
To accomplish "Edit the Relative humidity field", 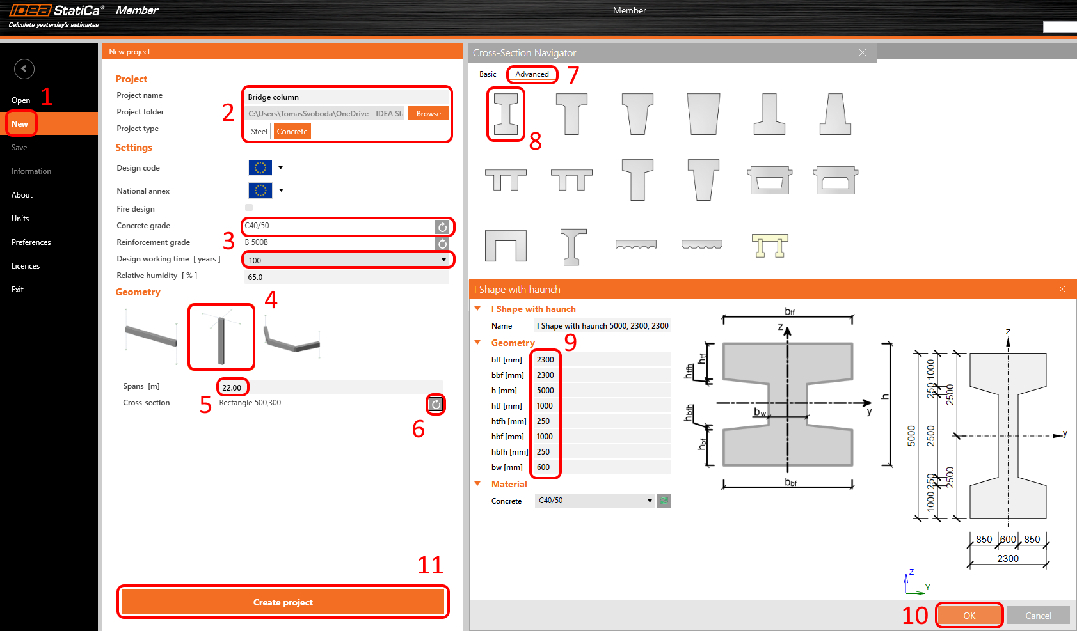I will coord(347,277).
